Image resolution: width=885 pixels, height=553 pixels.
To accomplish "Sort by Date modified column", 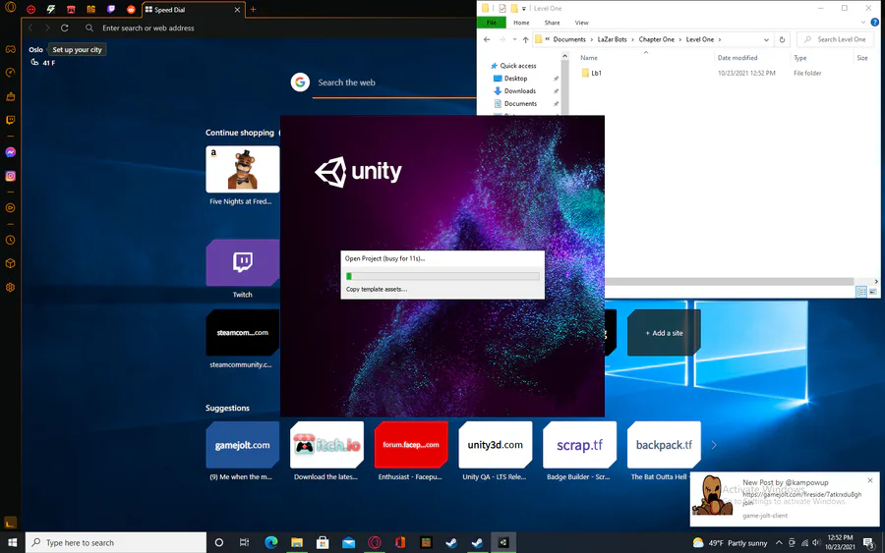I will pos(737,58).
